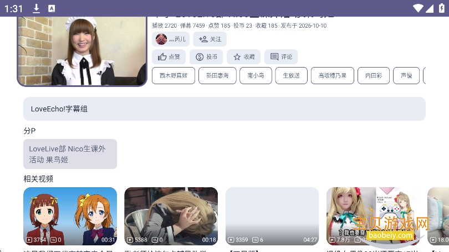The image size is (449, 252).
Task: Tap the 关注 follow button
Action: (x=210, y=39)
